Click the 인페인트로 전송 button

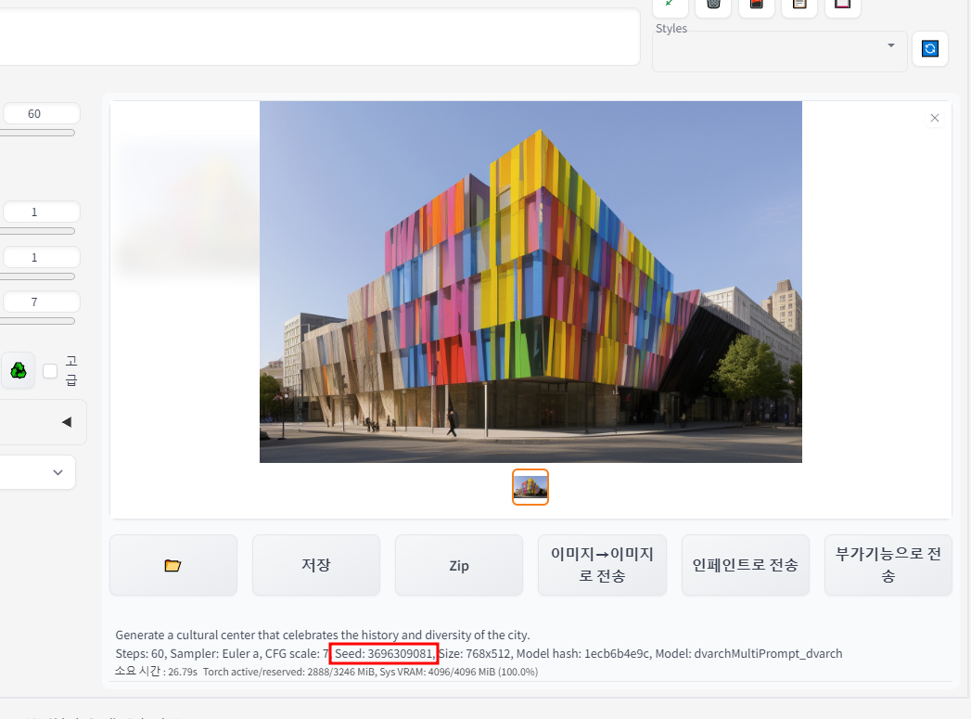[x=745, y=565]
